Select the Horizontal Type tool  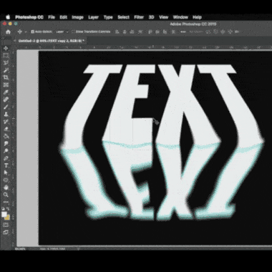[x=6, y=165]
